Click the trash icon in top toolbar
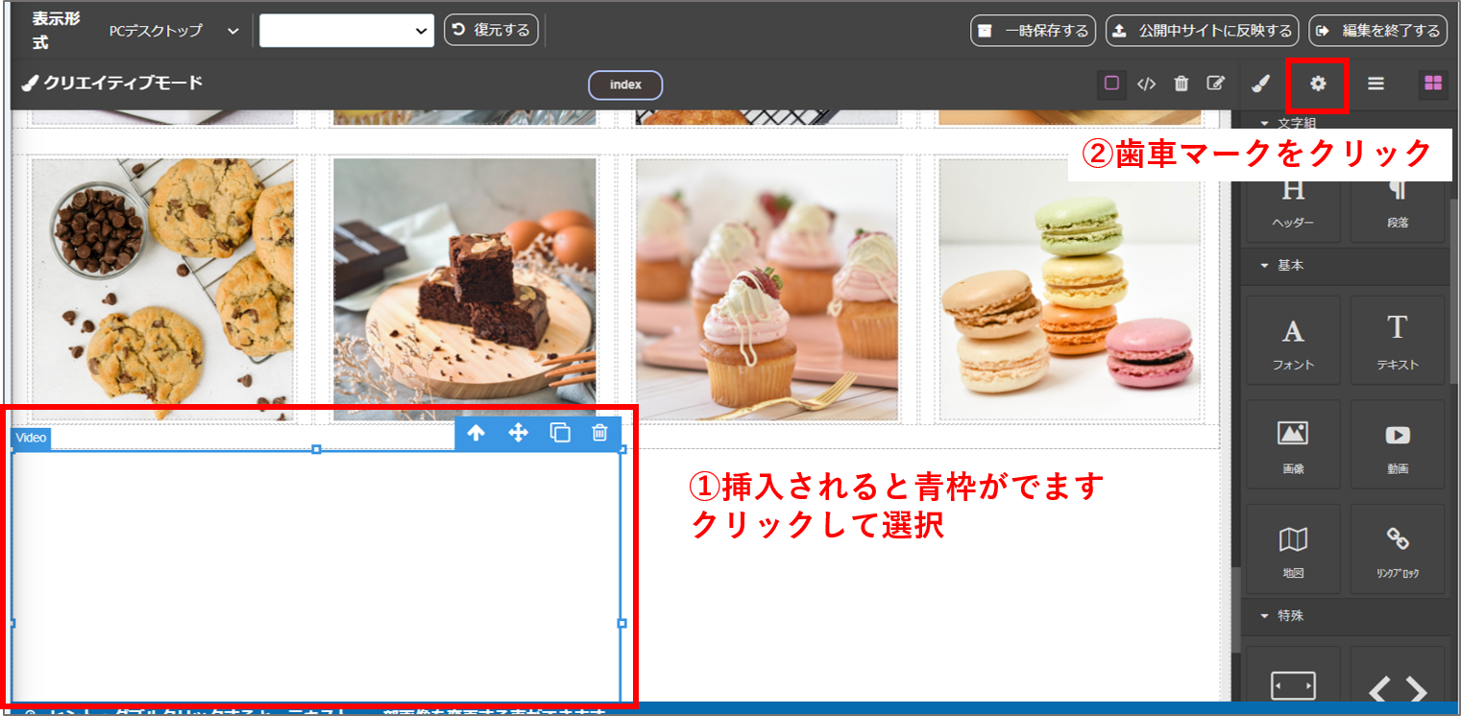This screenshot has width=1461, height=716. (x=1181, y=84)
